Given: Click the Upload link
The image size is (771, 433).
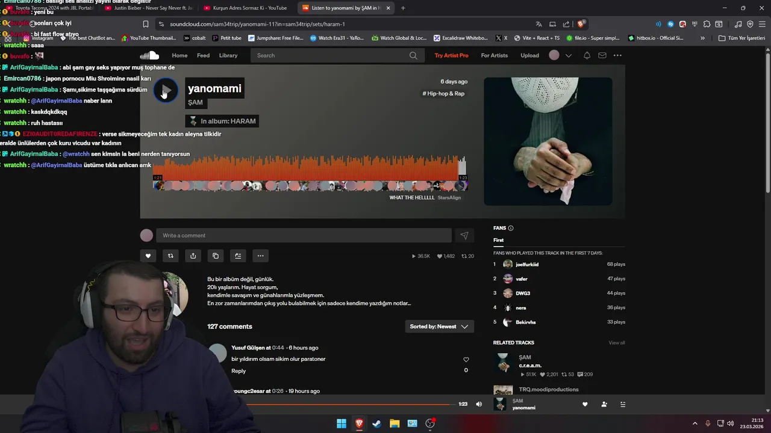Looking at the screenshot, I should (x=530, y=55).
